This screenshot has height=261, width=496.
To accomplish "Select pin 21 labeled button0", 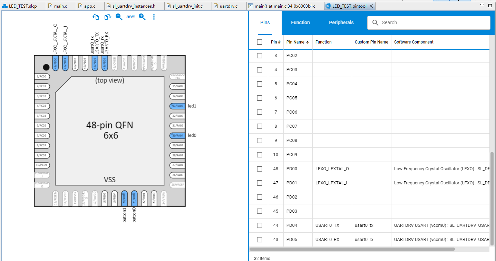I will [x=134, y=198].
